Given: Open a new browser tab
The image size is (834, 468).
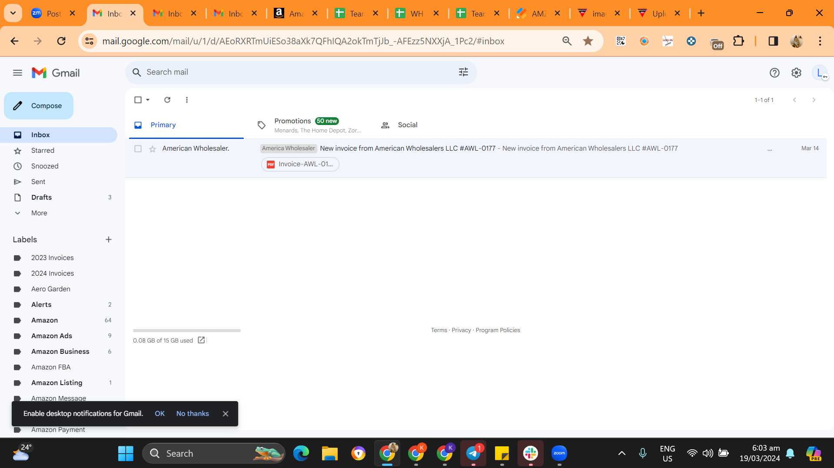Looking at the screenshot, I should click(701, 13).
